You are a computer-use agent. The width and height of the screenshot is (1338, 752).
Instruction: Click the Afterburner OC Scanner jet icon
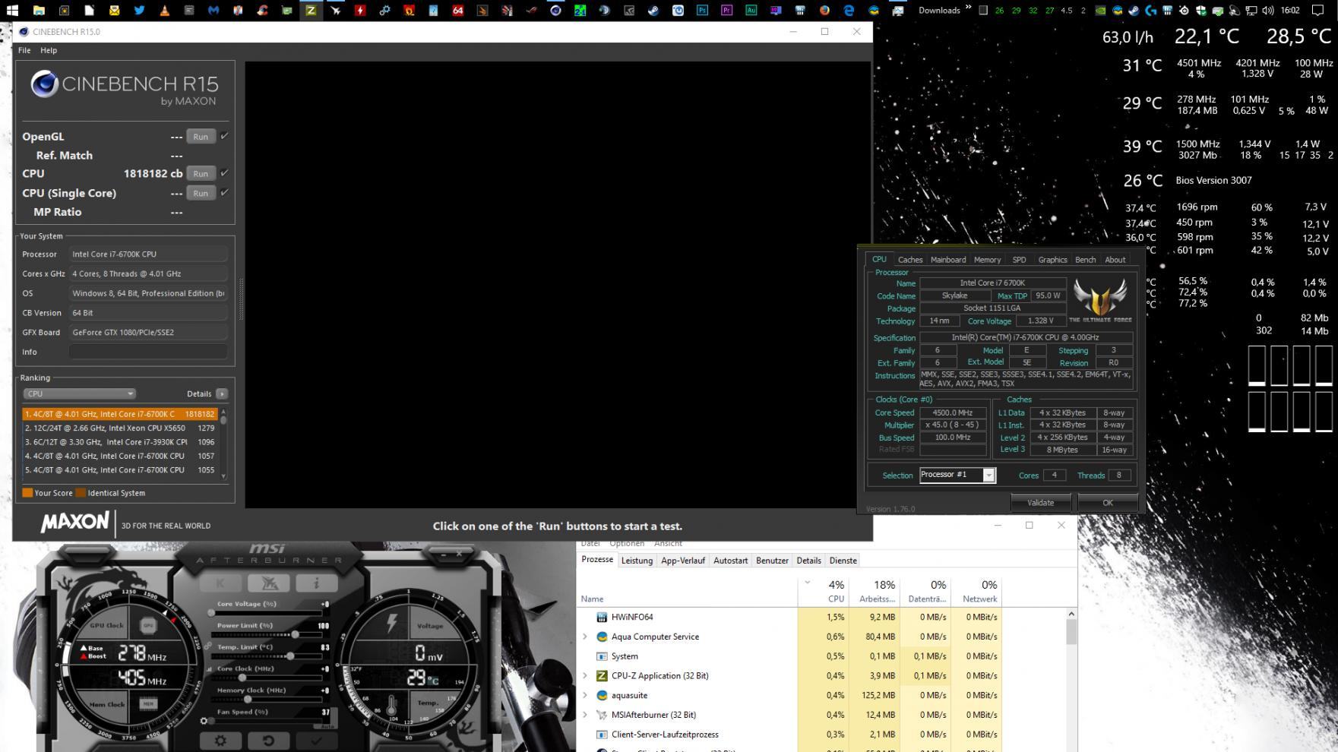(x=268, y=583)
